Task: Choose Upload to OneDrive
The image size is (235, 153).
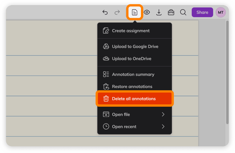Action: click(x=135, y=59)
